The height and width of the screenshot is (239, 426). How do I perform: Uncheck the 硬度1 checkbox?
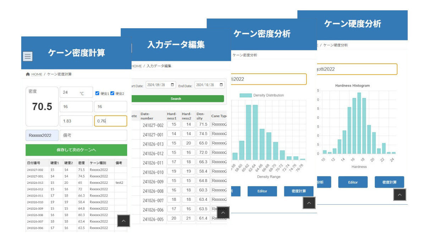[x=97, y=93]
